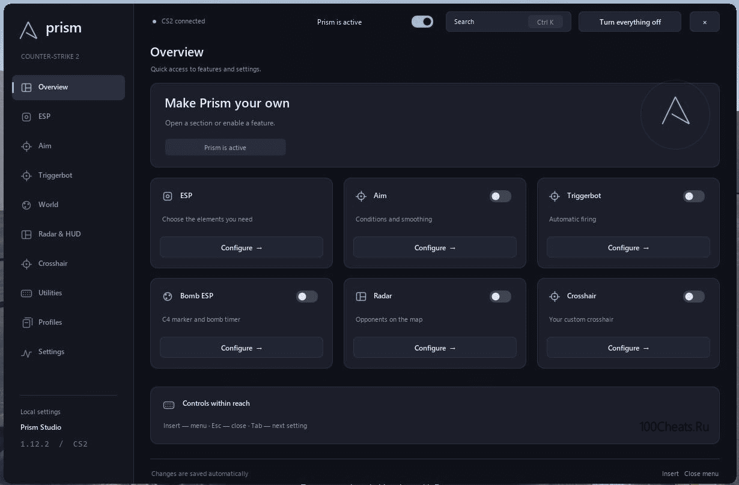This screenshot has height=485, width=739.
Task: Click the Search field
Action: (x=508, y=22)
